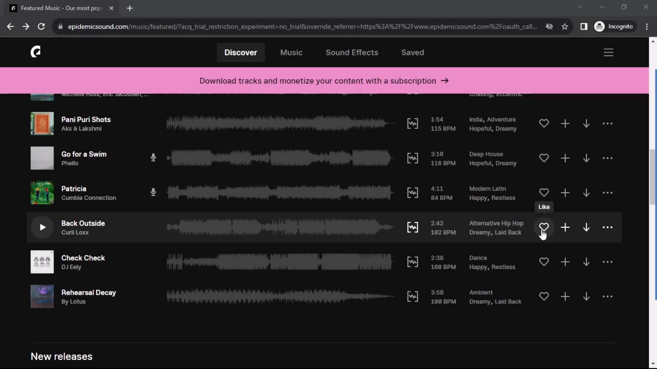Seek within the Rehearsal Decay waveform
657x369 pixels.
coord(280,296)
